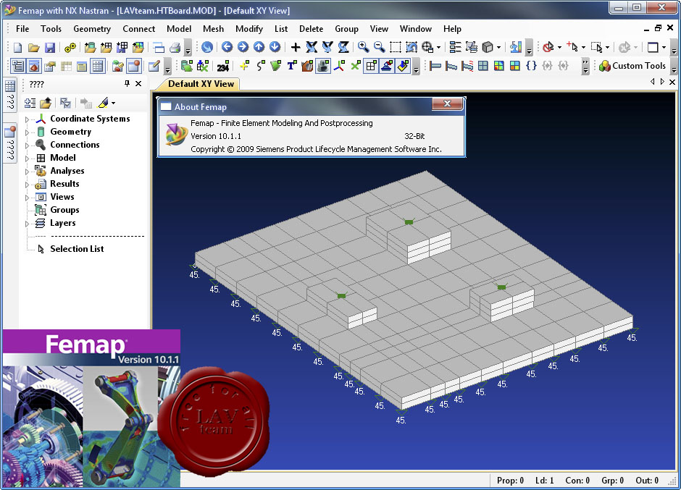Open the Window menu
681x490 pixels.
tap(416, 29)
